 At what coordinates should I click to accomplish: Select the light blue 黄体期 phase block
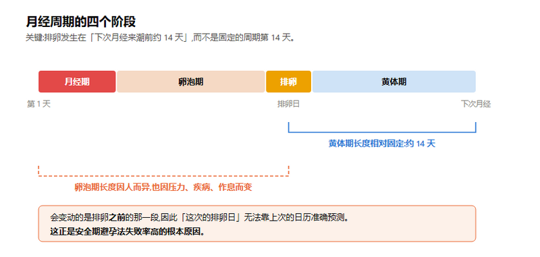point(394,82)
